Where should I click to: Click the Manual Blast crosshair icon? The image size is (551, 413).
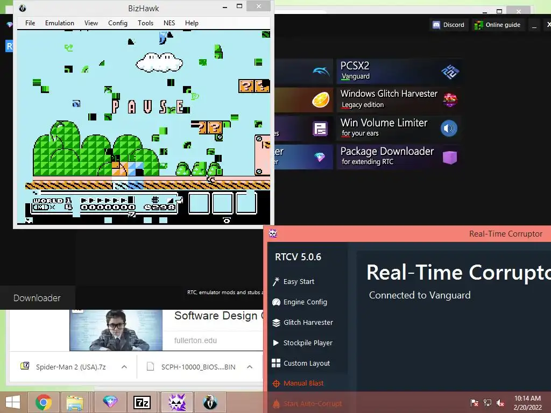[276, 383]
